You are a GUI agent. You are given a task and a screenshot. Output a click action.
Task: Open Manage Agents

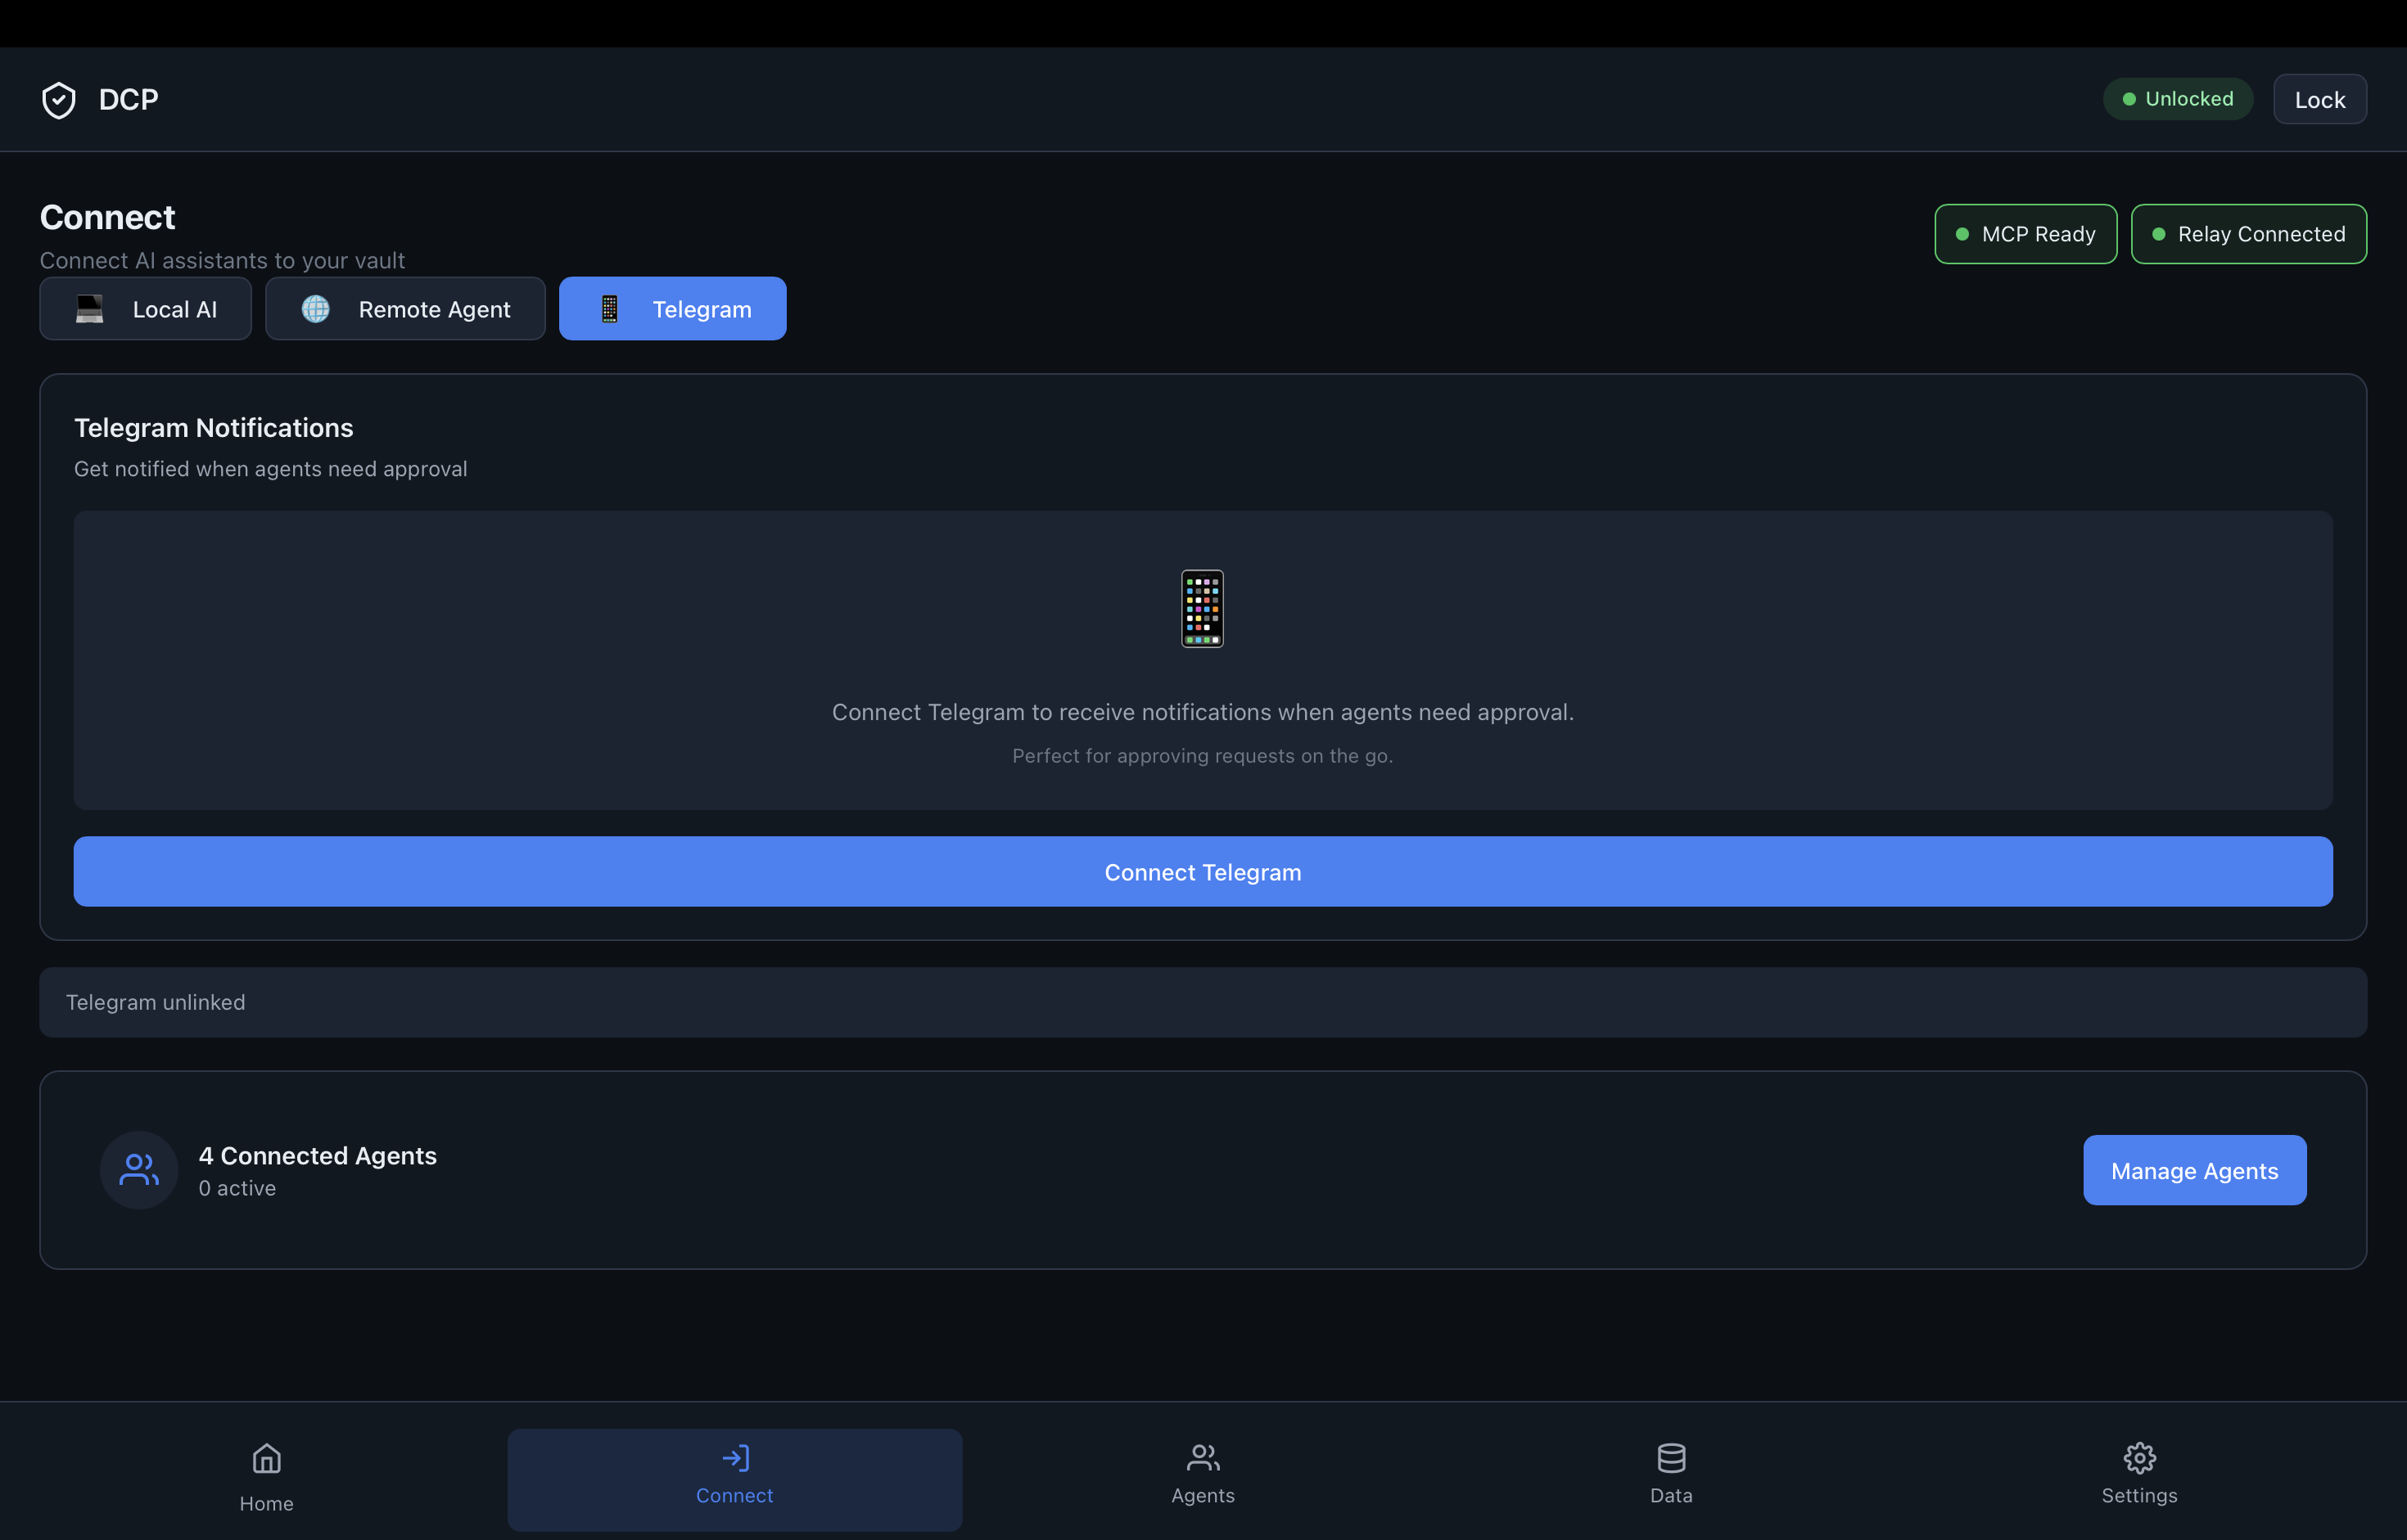tap(2194, 1170)
